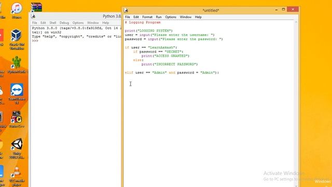Maximize the untitled editor window

pyautogui.click(x=283, y=9)
